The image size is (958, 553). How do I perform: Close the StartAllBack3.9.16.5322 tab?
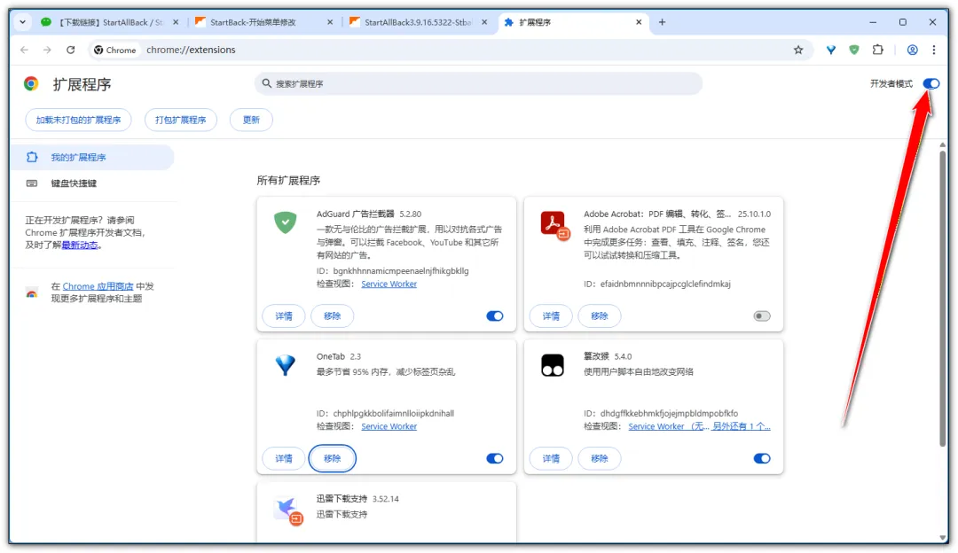(x=484, y=22)
